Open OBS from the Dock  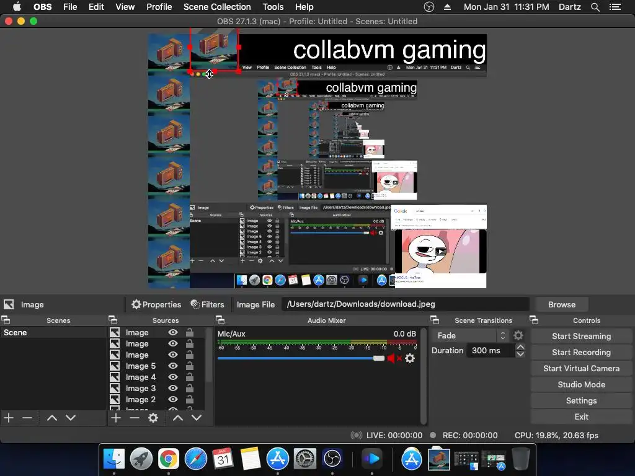click(x=332, y=459)
